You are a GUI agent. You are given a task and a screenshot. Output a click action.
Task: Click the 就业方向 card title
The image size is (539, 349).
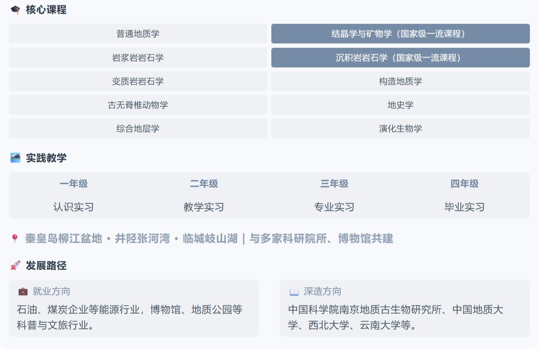tap(51, 292)
